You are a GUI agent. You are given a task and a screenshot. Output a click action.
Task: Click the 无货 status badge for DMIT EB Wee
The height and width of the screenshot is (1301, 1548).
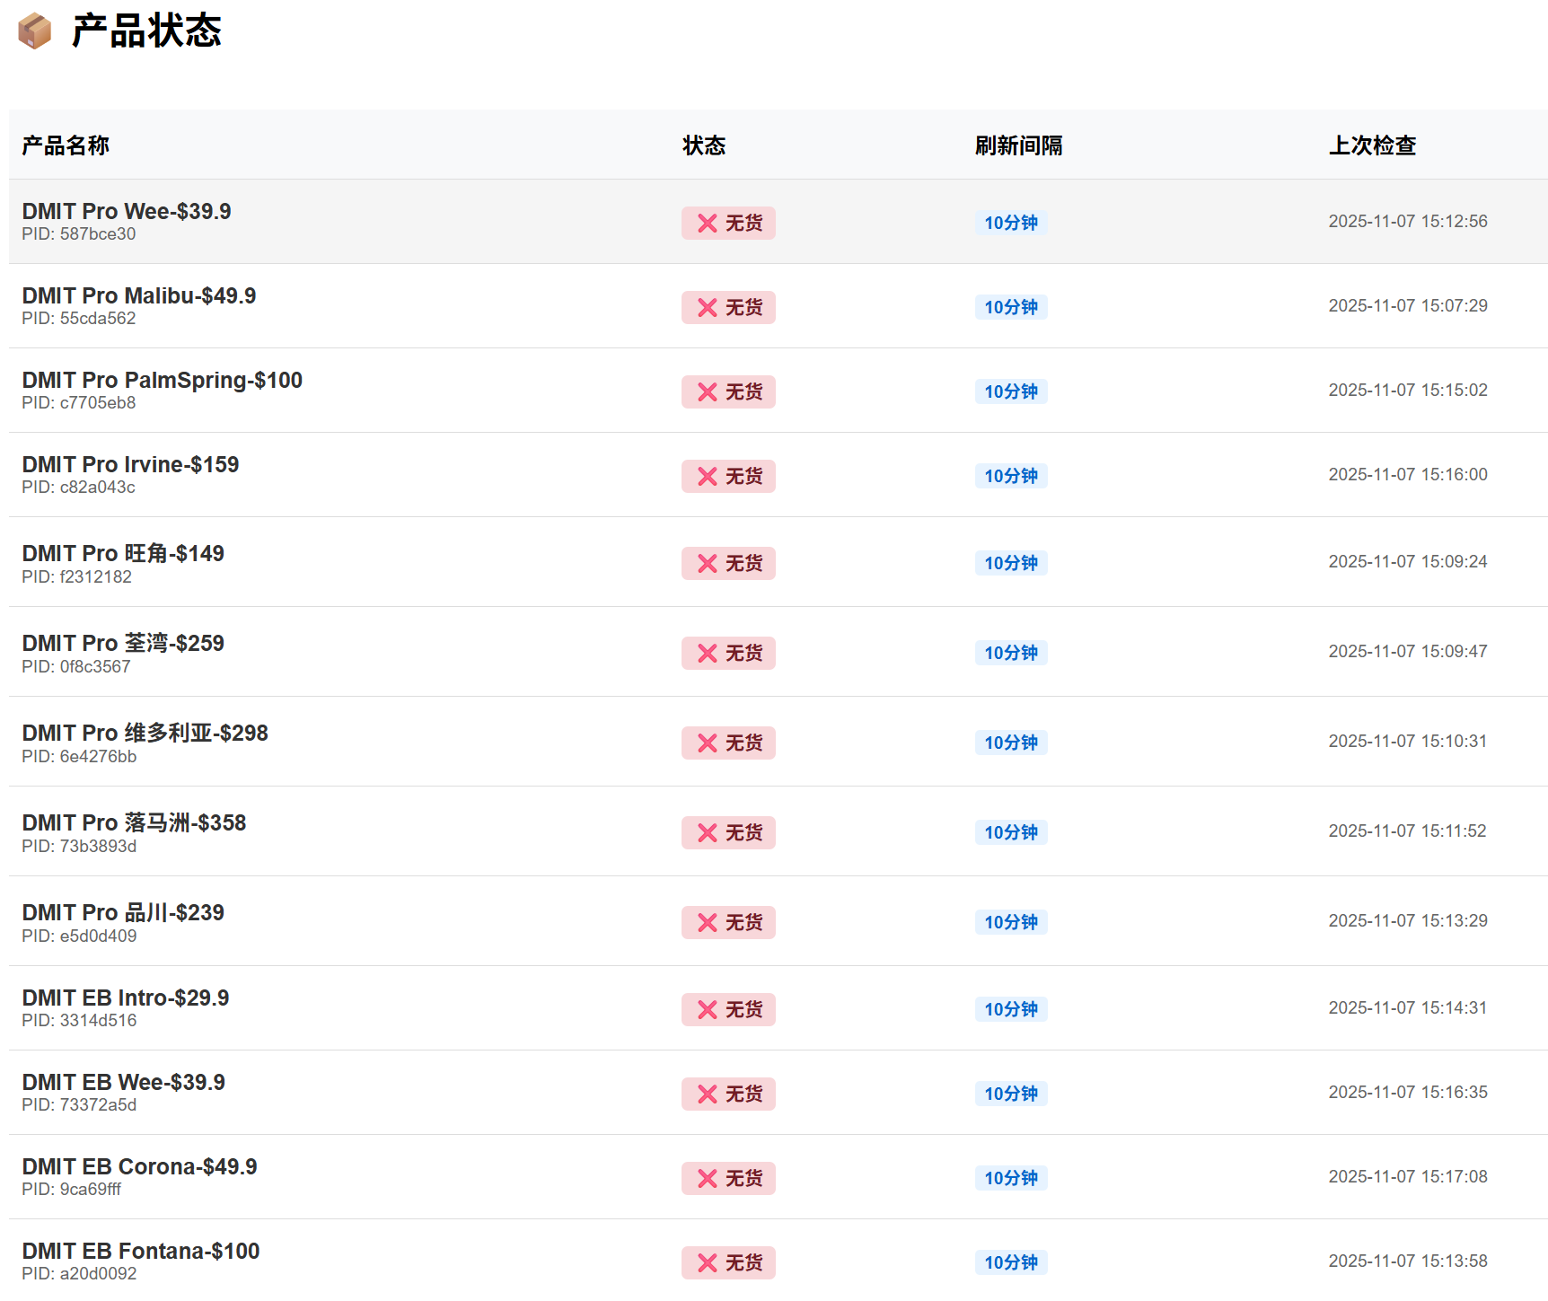(728, 1094)
